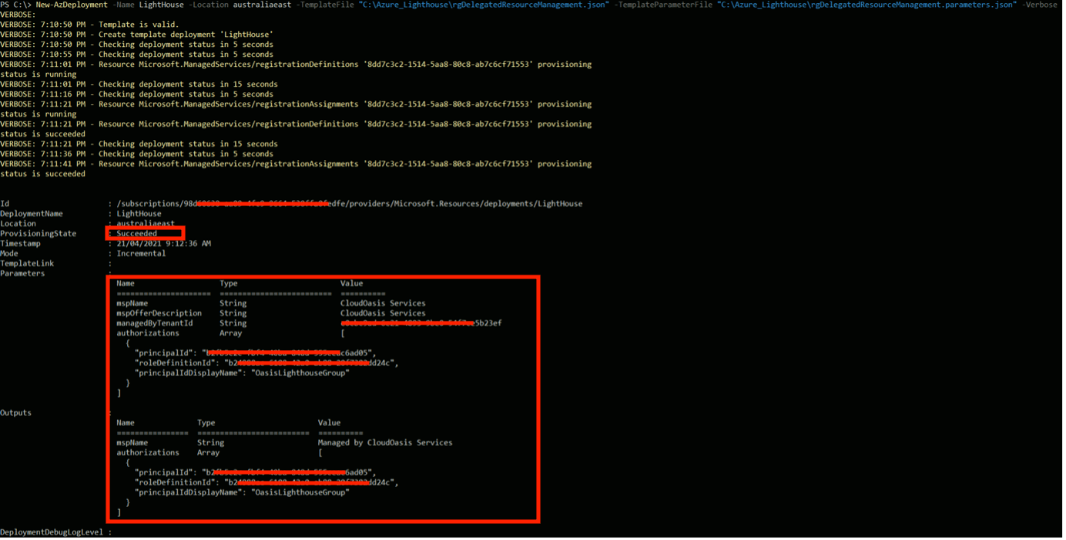
Task: Select OasisLighthouseGroup in the Parameters JSON
Action: [x=300, y=373]
